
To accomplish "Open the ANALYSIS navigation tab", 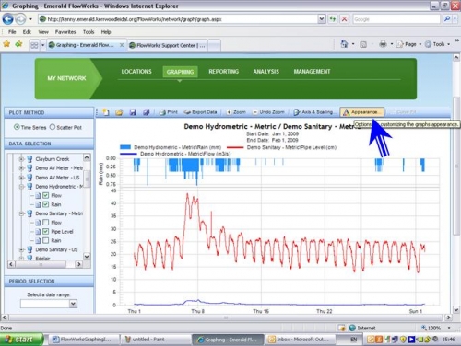I will click(x=266, y=72).
